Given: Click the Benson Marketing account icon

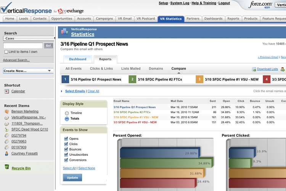Looking at the screenshot, I should [x=6, y=111].
